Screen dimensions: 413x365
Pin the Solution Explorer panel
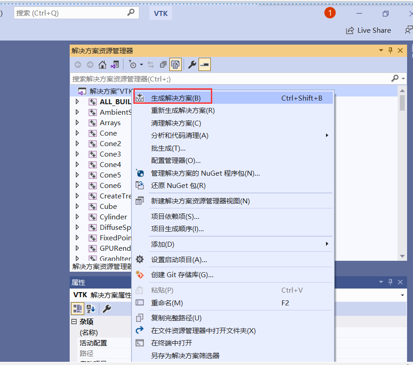click(390, 51)
